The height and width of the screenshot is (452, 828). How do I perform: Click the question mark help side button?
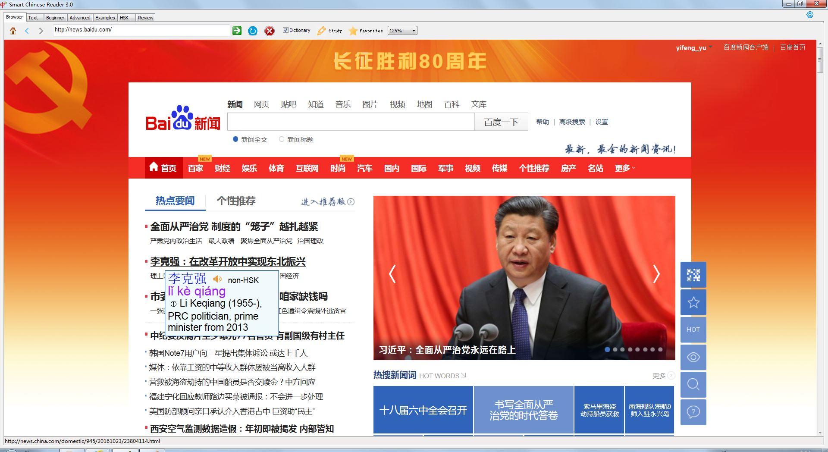point(693,412)
